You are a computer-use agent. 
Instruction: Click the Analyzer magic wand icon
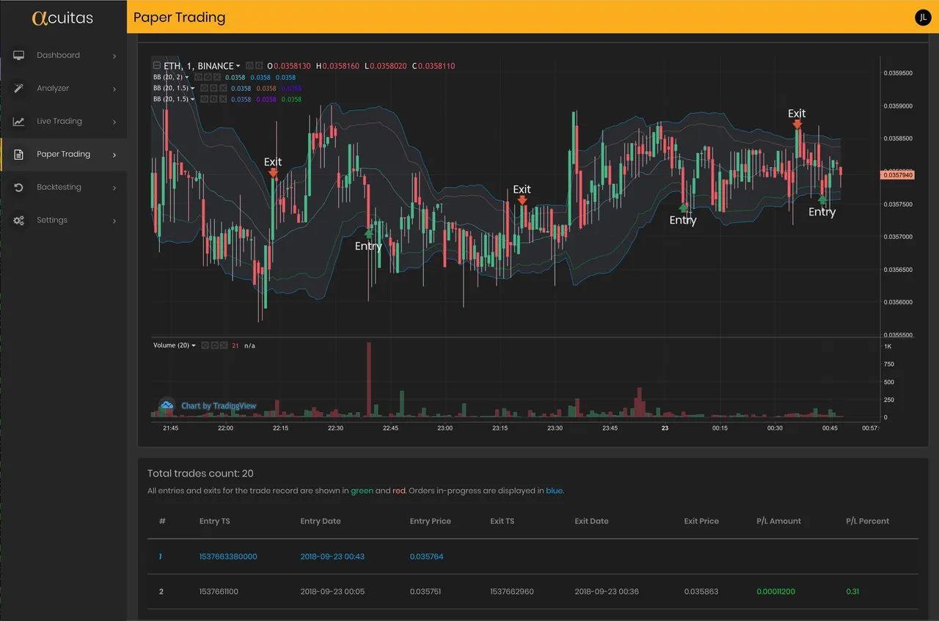pyautogui.click(x=19, y=88)
